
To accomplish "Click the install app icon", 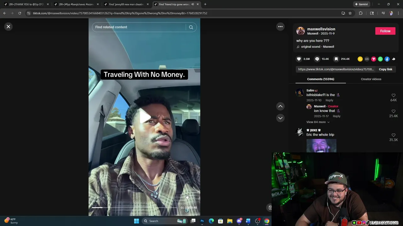I will click(x=343, y=13).
